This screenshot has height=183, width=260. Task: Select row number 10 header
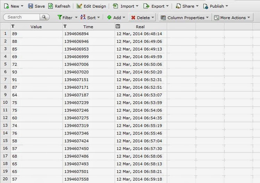coord(5,103)
